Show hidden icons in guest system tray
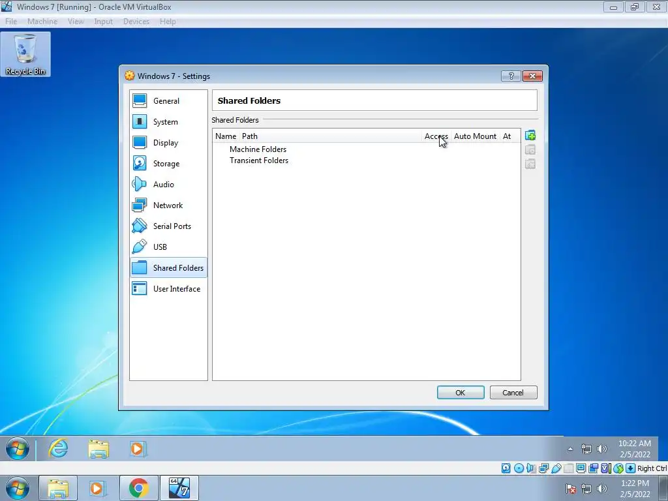Viewport: 668px width, 501px height. pyautogui.click(x=570, y=449)
